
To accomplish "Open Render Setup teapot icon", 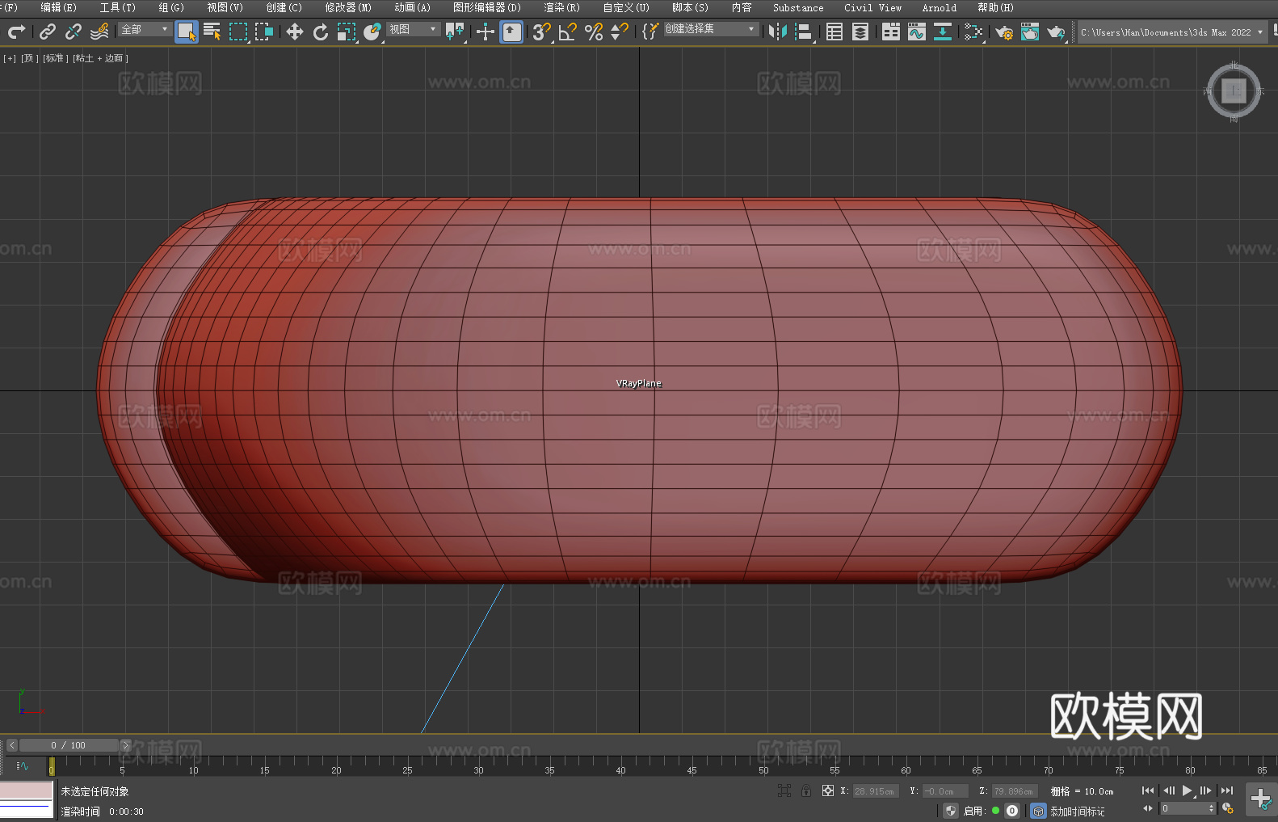I will tap(1004, 32).
